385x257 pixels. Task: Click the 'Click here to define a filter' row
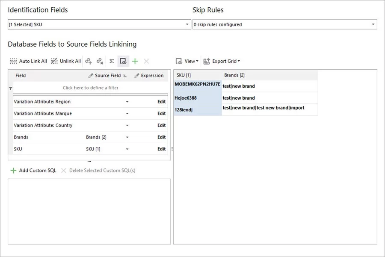(90, 88)
